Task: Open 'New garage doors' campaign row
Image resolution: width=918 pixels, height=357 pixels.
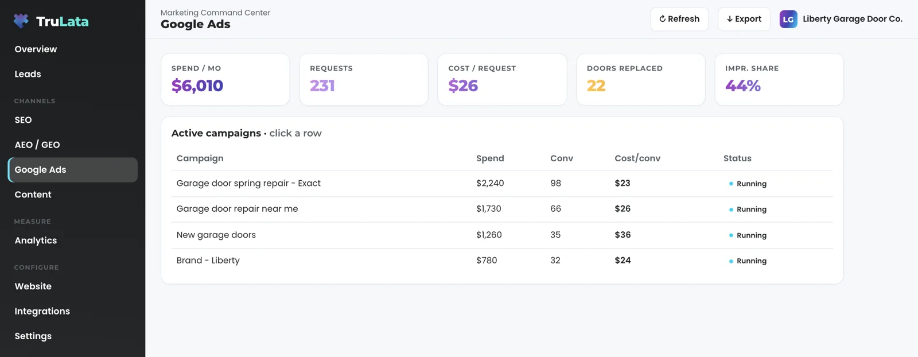Action: 502,235
